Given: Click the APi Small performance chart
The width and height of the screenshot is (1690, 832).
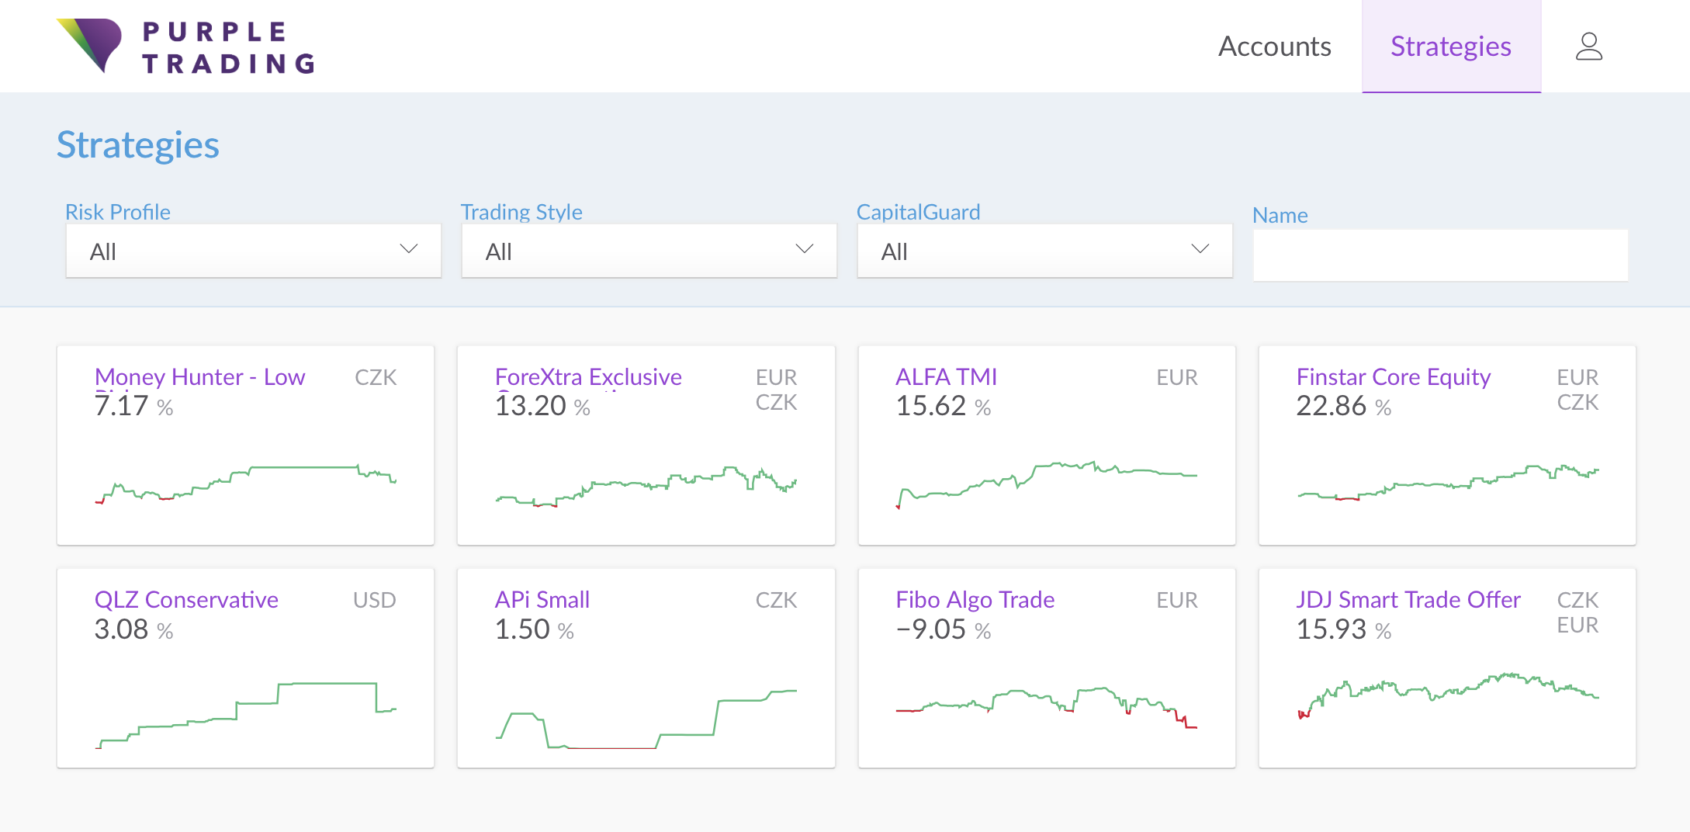Looking at the screenshot, I should pos(646,719).
